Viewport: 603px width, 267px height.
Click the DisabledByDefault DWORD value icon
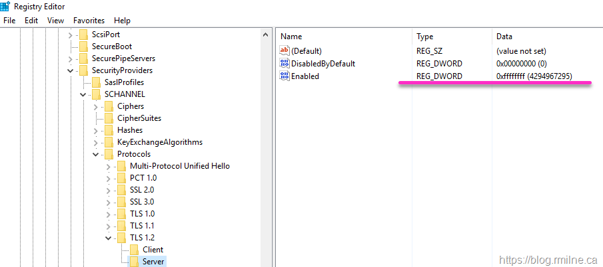tap(285, 64)
